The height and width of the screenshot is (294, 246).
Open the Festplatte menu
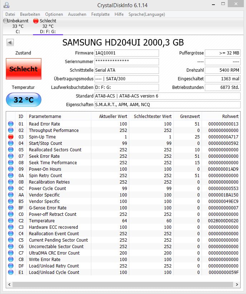tap(100, 14)
